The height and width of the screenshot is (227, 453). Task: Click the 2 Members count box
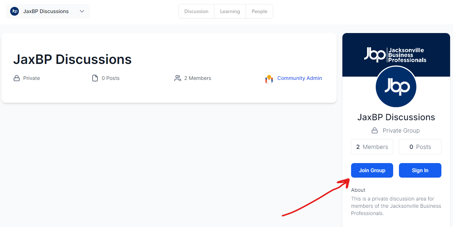[x=372, y=147]
